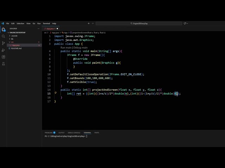Open the Search view in activity bar
This screenshot has width=225, height=168.
3,36
